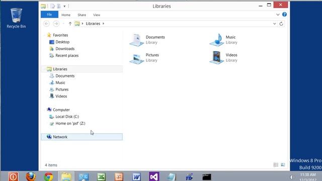This screenshot has width=322, height=181.
Task: Select Documents in the navigation tree
Action: point(65,76)
